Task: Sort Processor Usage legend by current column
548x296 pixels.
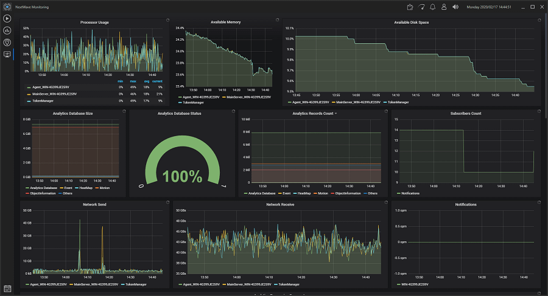Action: pyautogui.click(x=157, y=81)
